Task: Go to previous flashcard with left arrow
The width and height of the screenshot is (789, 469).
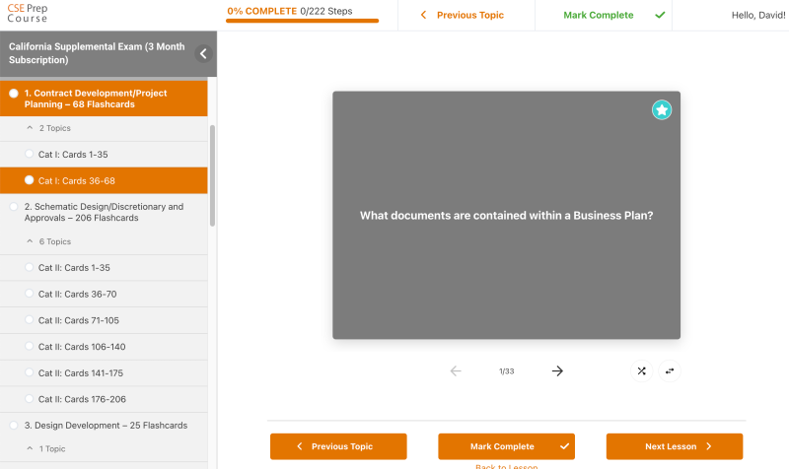Action: point(456,371)
